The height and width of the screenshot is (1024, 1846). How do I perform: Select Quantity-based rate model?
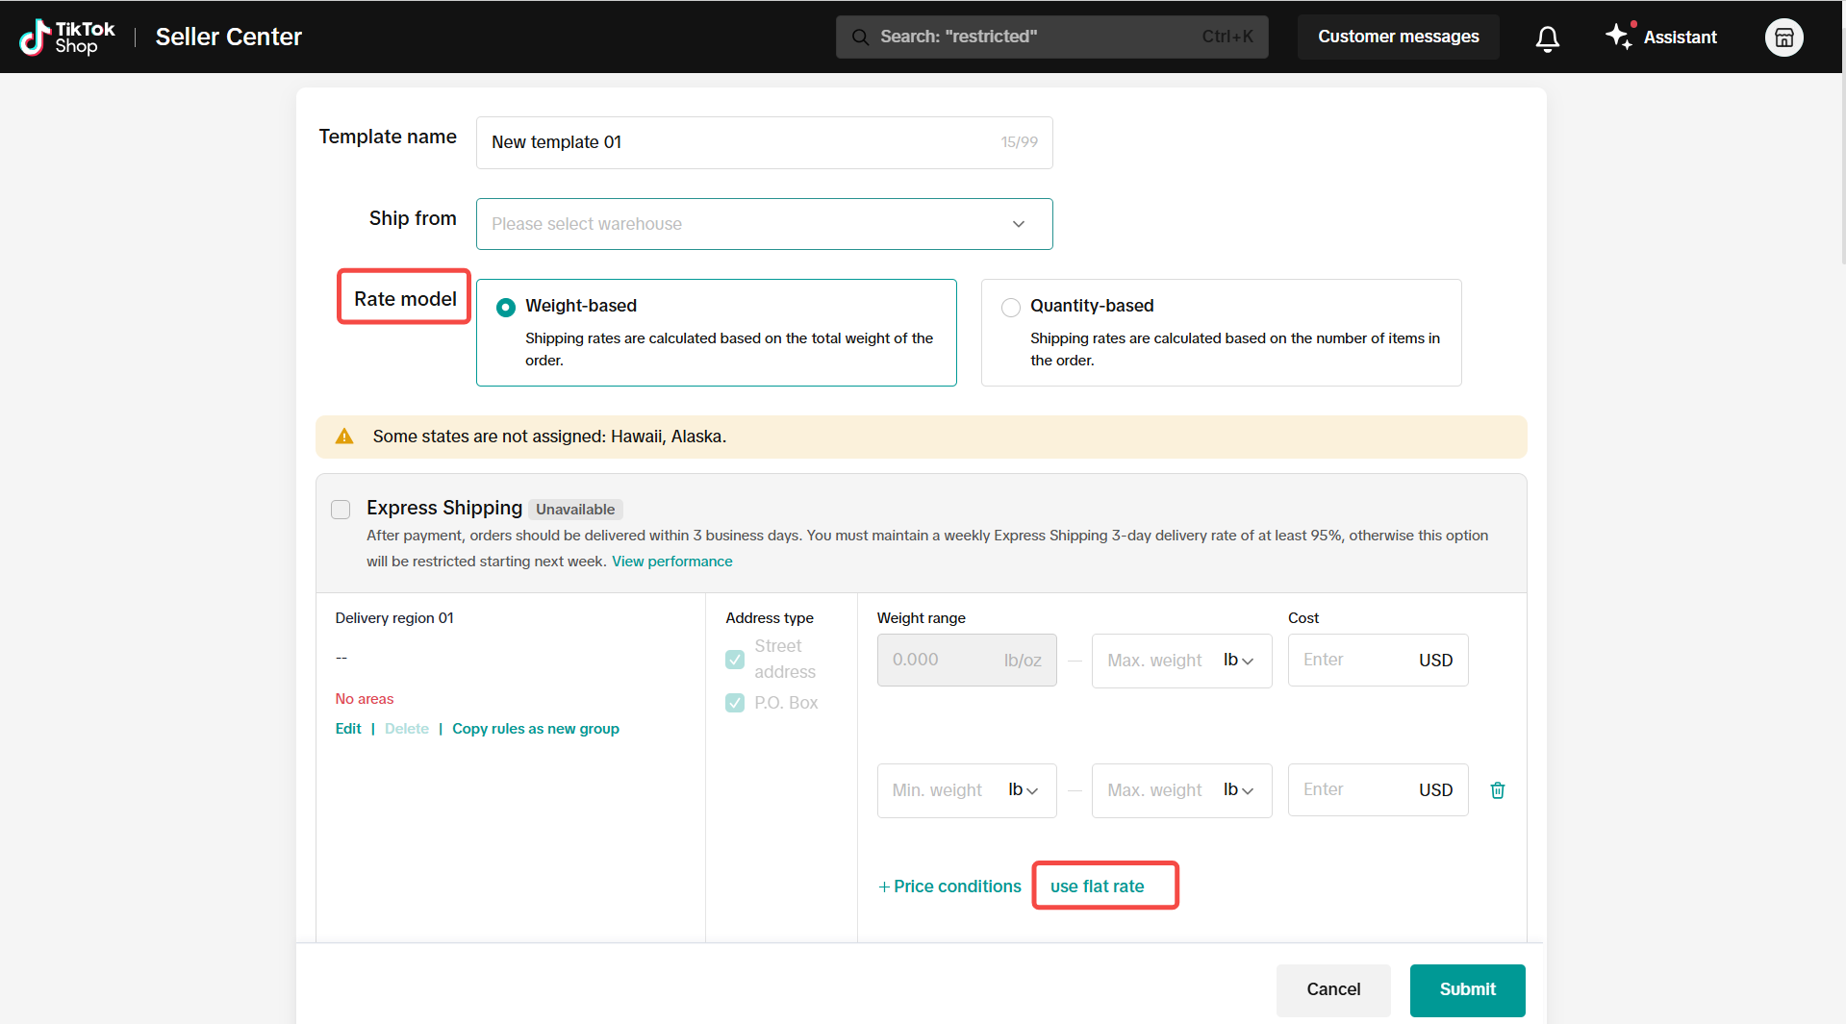pos(1011,308)
